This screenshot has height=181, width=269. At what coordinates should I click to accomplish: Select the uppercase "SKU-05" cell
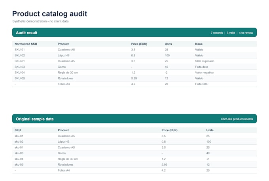point(19,78)
